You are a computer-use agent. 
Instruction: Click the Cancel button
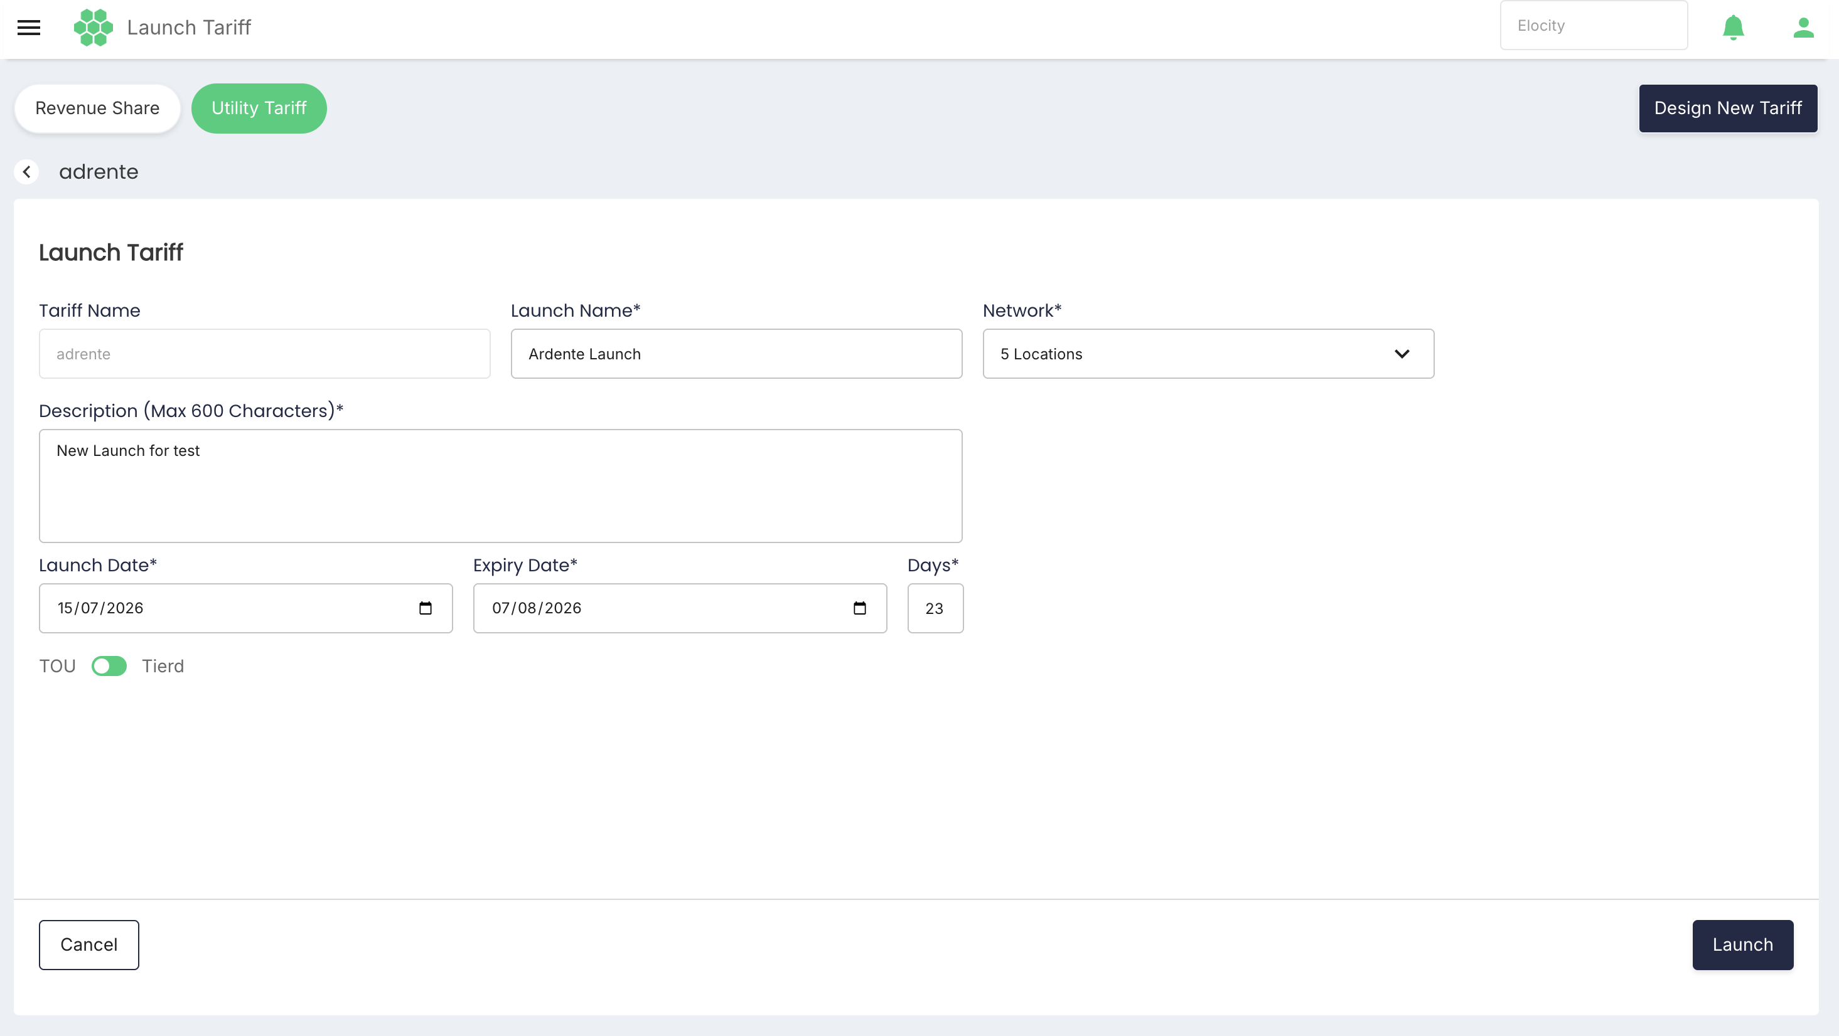pos(89,944)
